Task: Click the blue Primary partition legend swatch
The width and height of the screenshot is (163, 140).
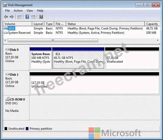Action: (x=27, y=129)
